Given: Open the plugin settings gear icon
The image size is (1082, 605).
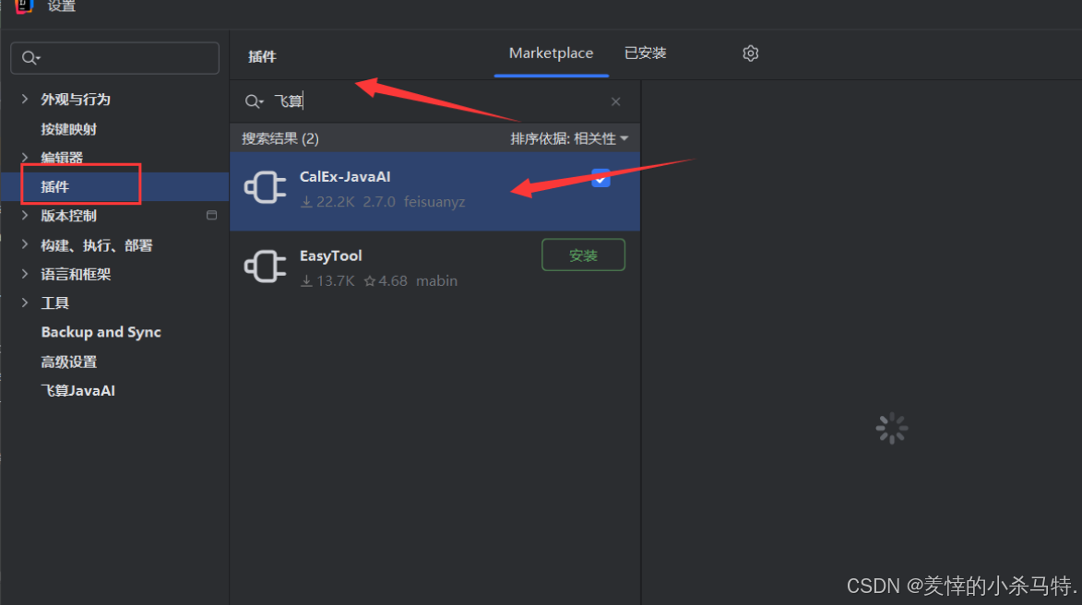Looking at the screenshot, I should pyautogui.click(x=750, y=53).
